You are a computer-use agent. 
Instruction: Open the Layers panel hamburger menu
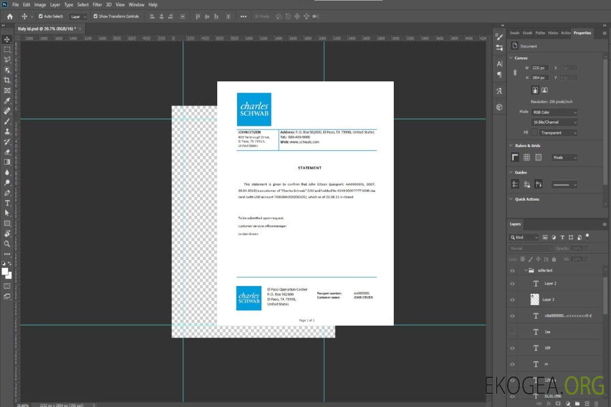pyautogui.click(x=604, y=224)
